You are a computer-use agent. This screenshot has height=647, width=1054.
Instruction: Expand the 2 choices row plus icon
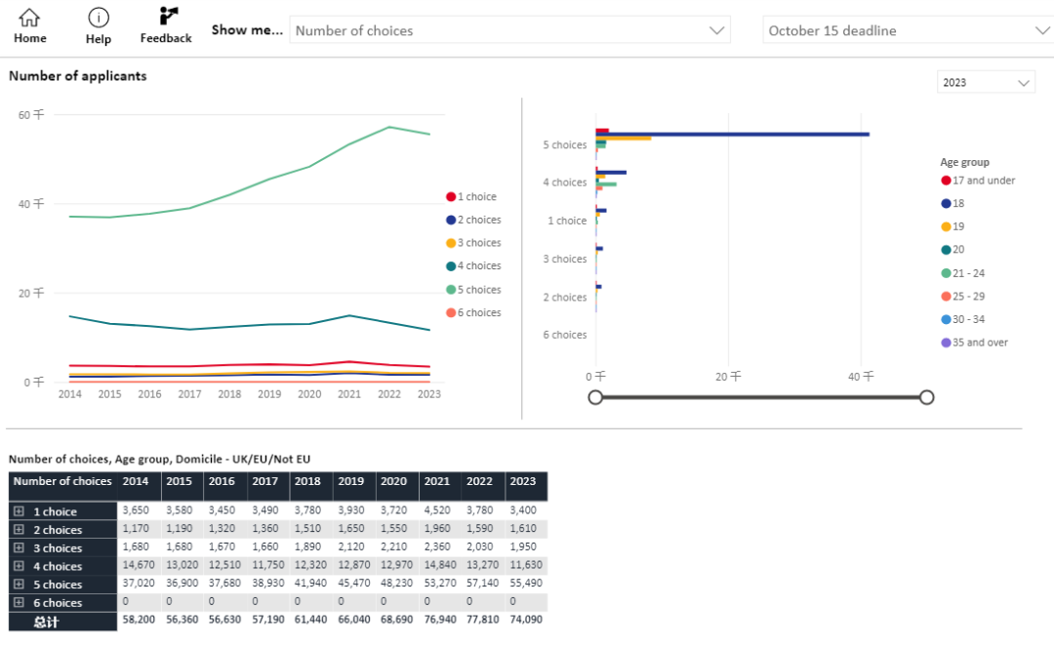tap(19, 530)
